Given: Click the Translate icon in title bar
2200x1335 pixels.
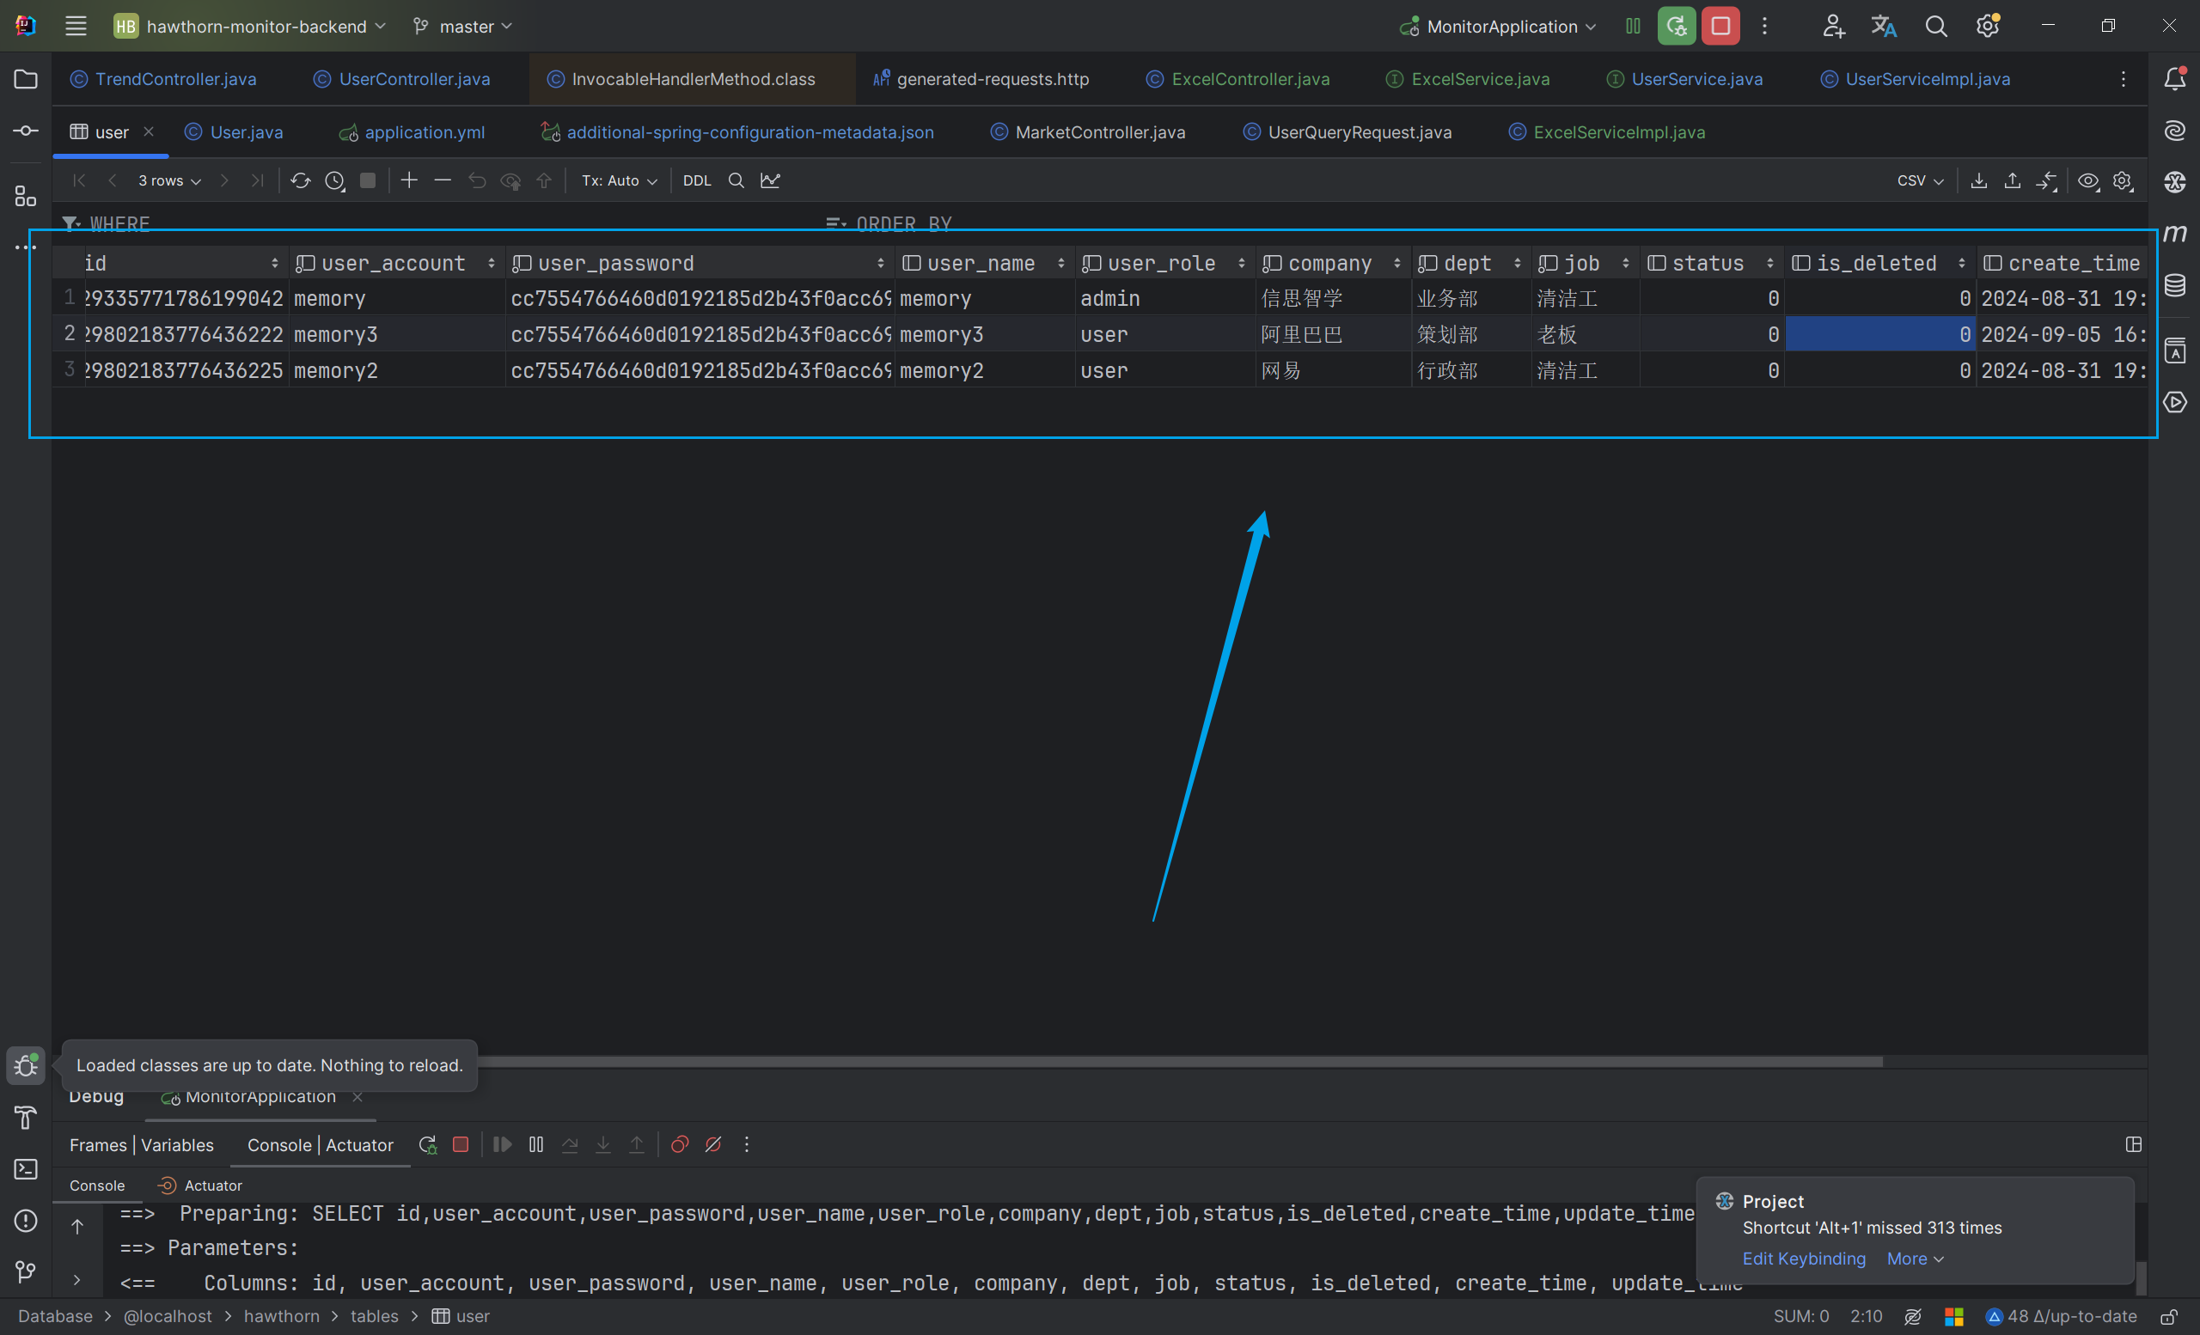Looking at the screenshot, I should pyautogui.click(x=1884, y=26).
